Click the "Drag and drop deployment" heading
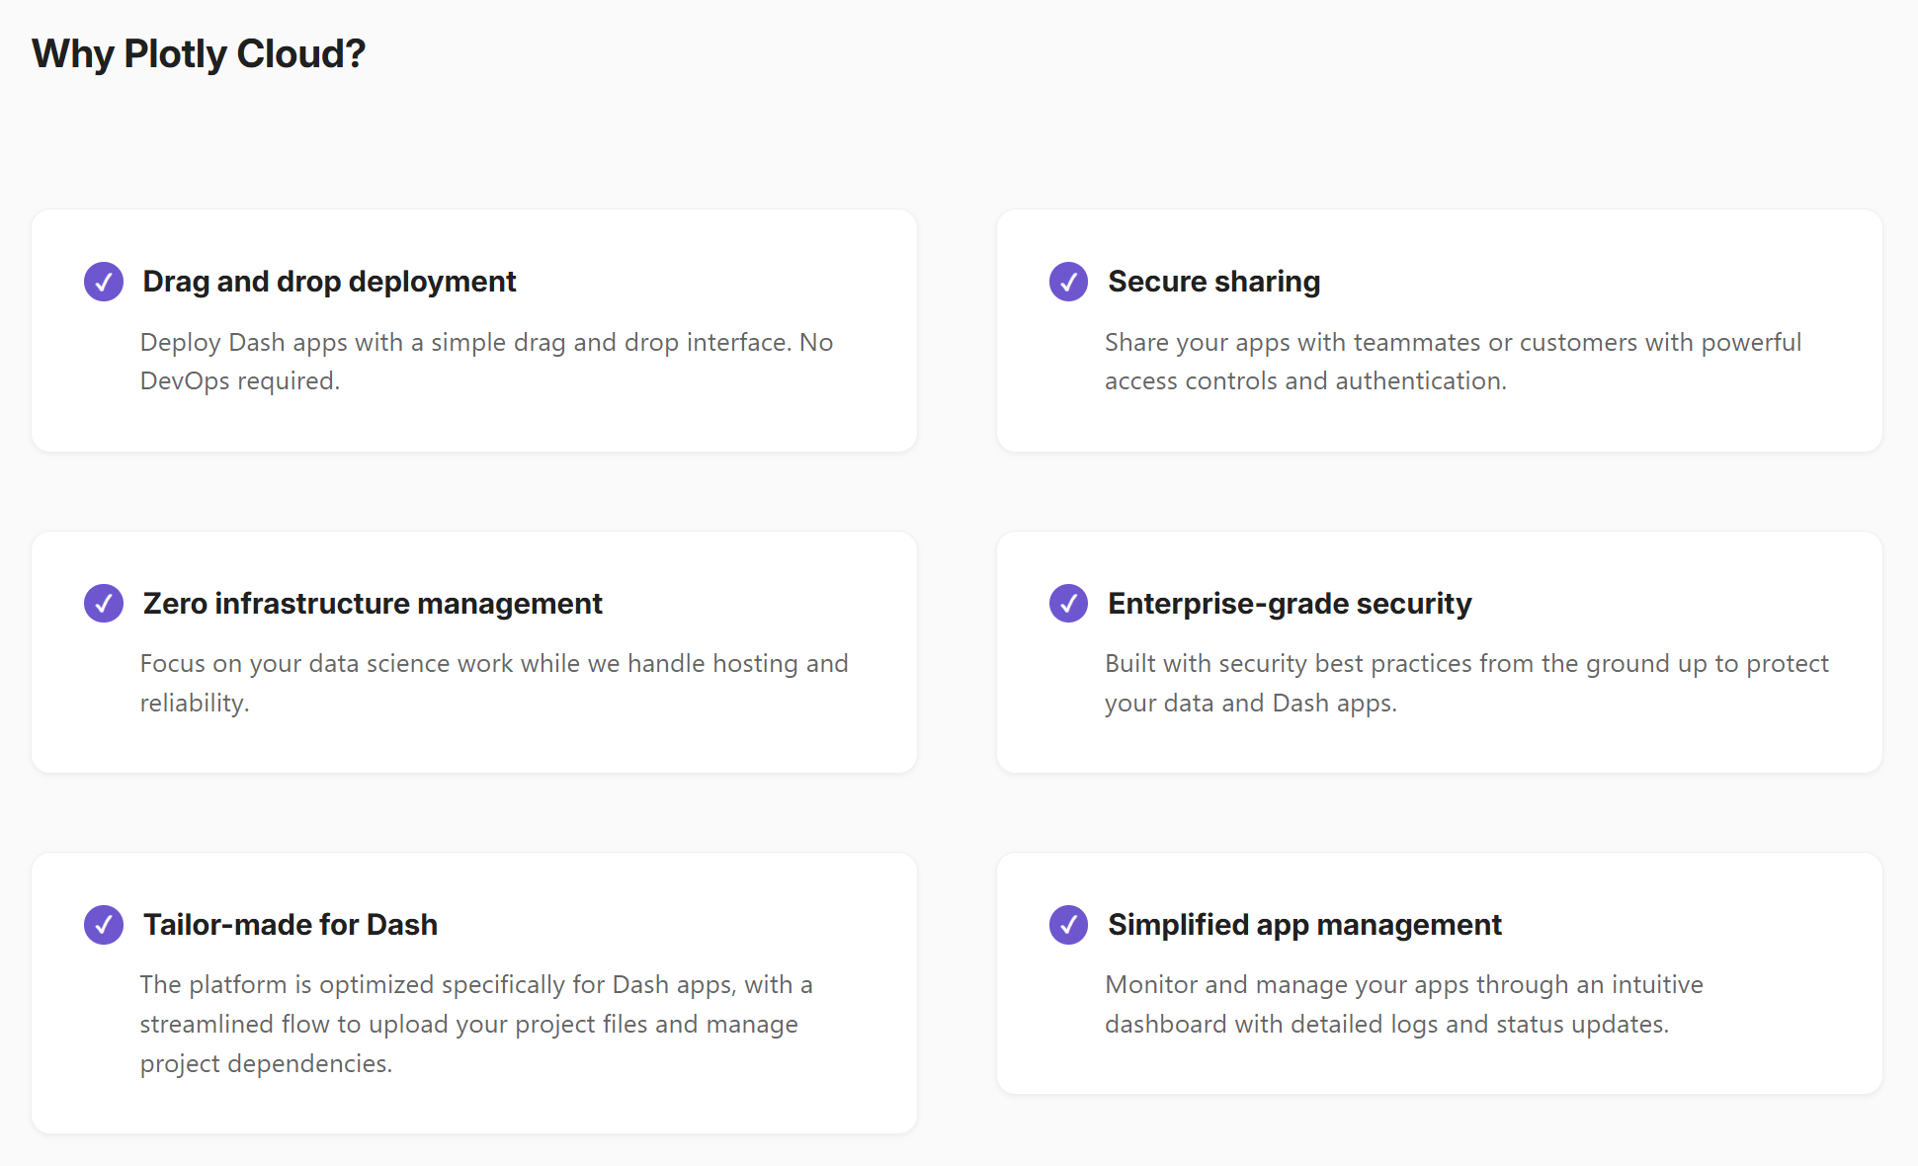The width and height of the screenshot is (1918, 1166). coord(329,282)
